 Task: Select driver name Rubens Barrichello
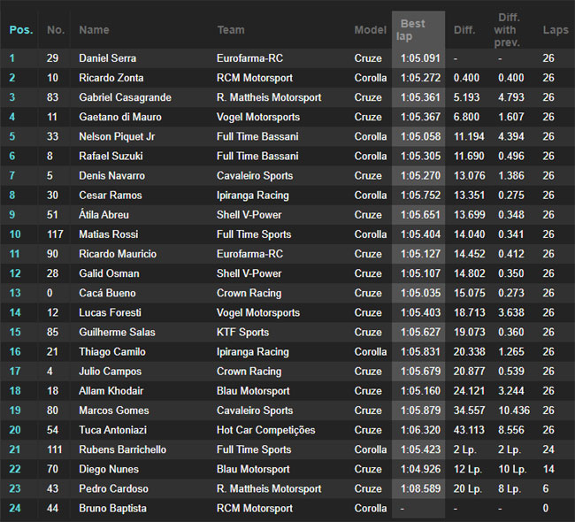pos(122,449)
